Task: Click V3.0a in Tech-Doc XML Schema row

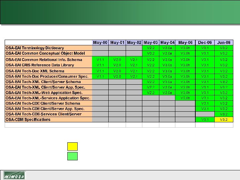Action: coord(167,71)
